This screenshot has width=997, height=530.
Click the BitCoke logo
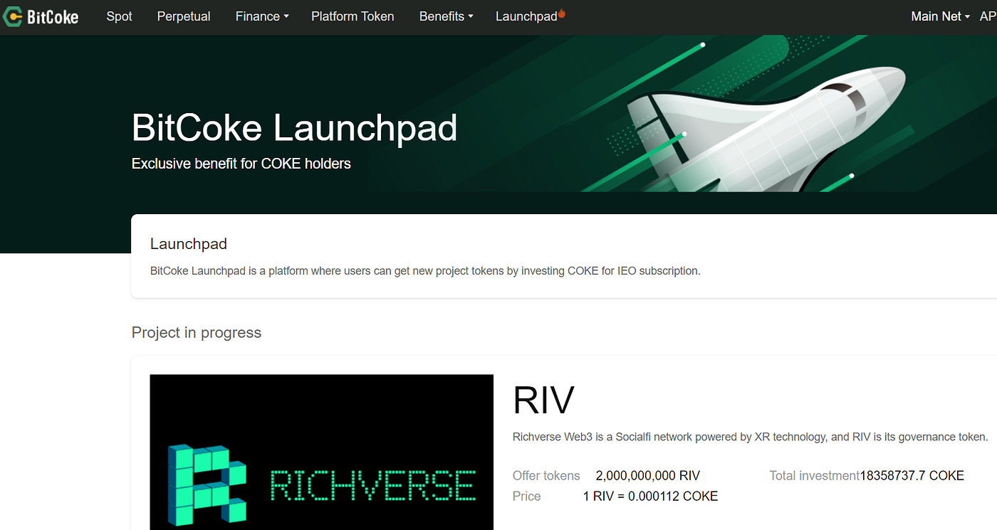(x=40, y=16)
